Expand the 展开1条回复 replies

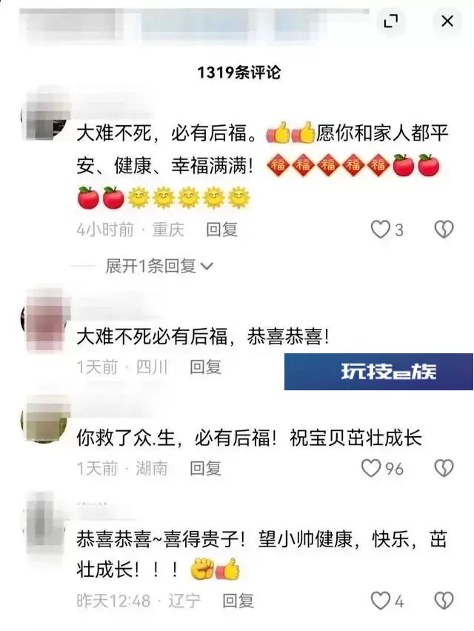[159, 266]
